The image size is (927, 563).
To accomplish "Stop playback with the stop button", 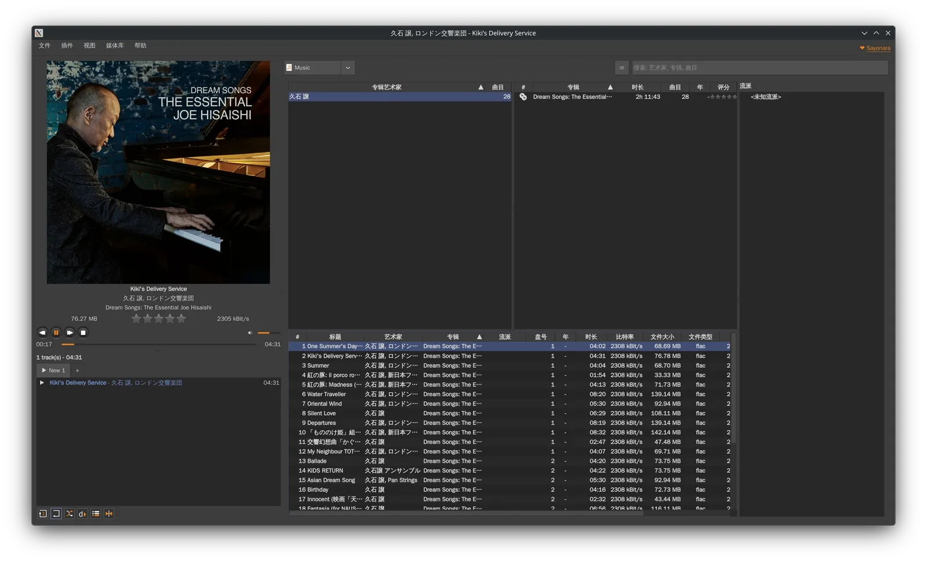I will (83, 332).
